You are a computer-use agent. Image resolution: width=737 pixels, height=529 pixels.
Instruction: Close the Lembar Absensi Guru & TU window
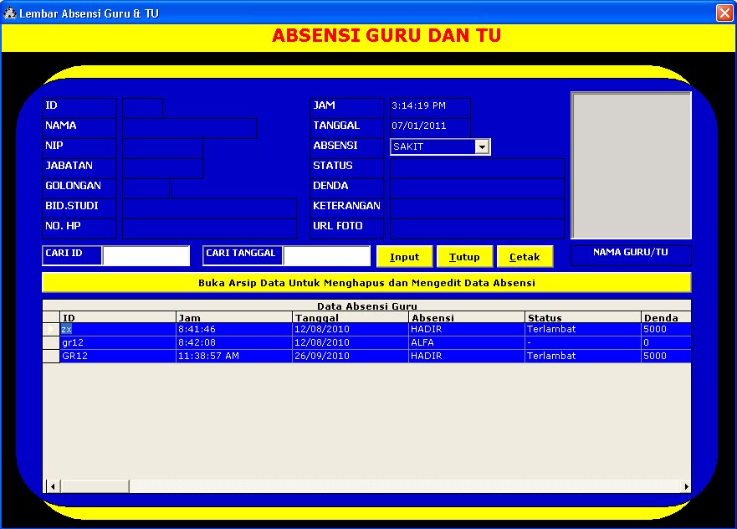pos(724,13)
